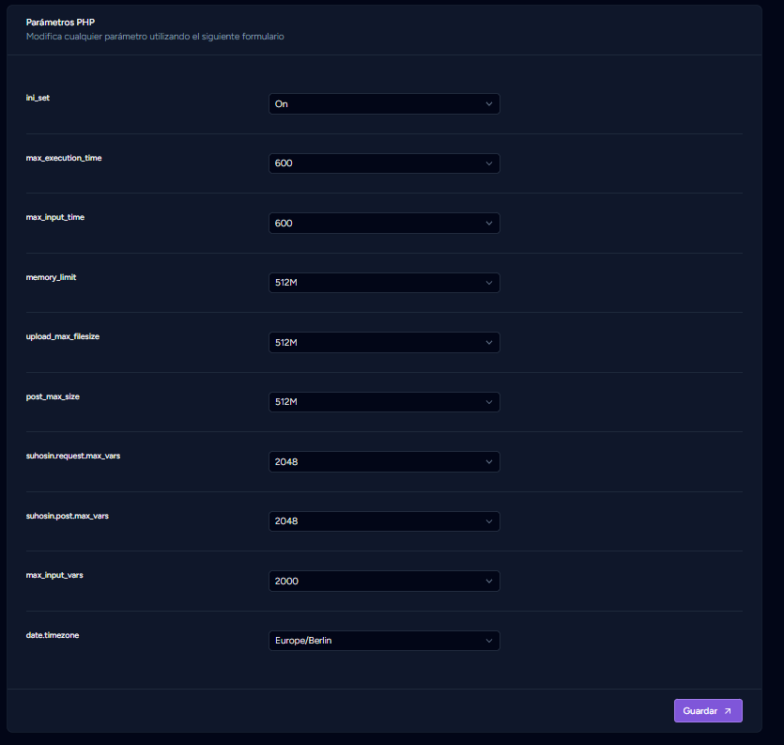
Task: Expand the max_execution_time dropdown
Action: point(384,163)
